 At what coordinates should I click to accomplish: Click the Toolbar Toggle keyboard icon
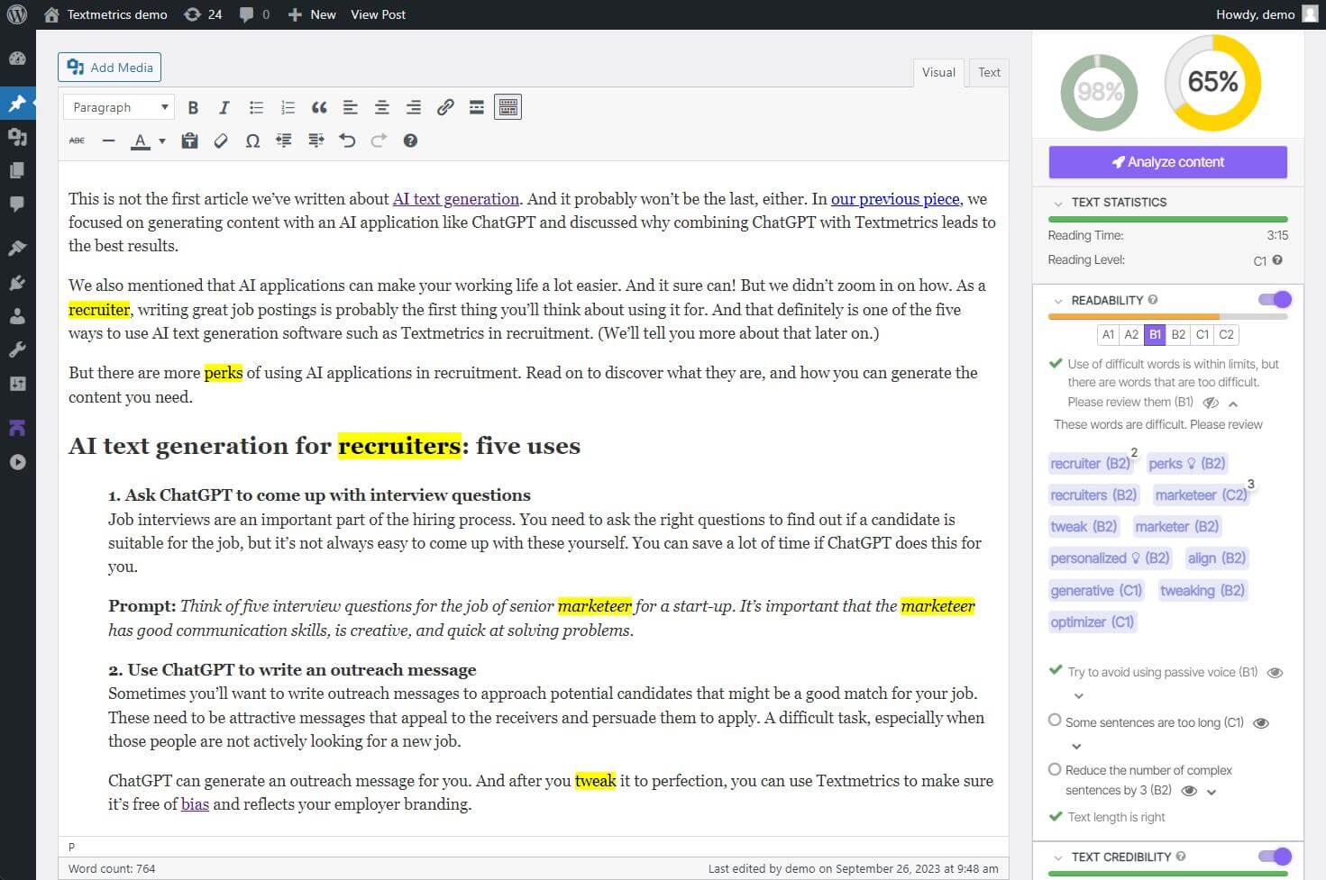(x=508, y=108)
